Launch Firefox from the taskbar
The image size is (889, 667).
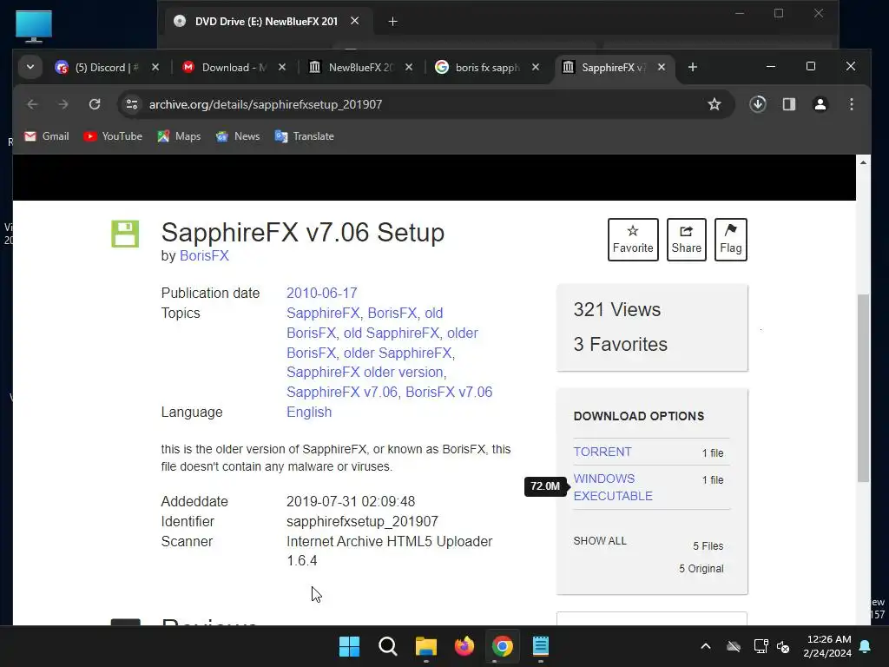coord(464,646)
